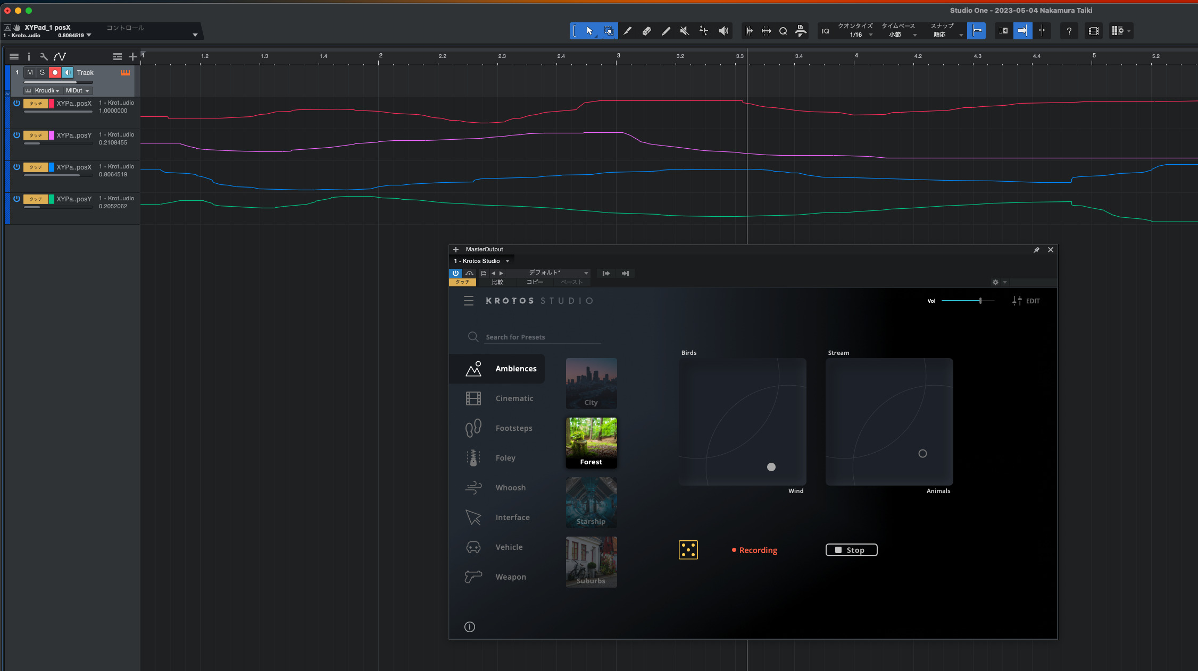Select the Split (knife) tool
This screenshot has width=1198, height=671.
point(628,31)
